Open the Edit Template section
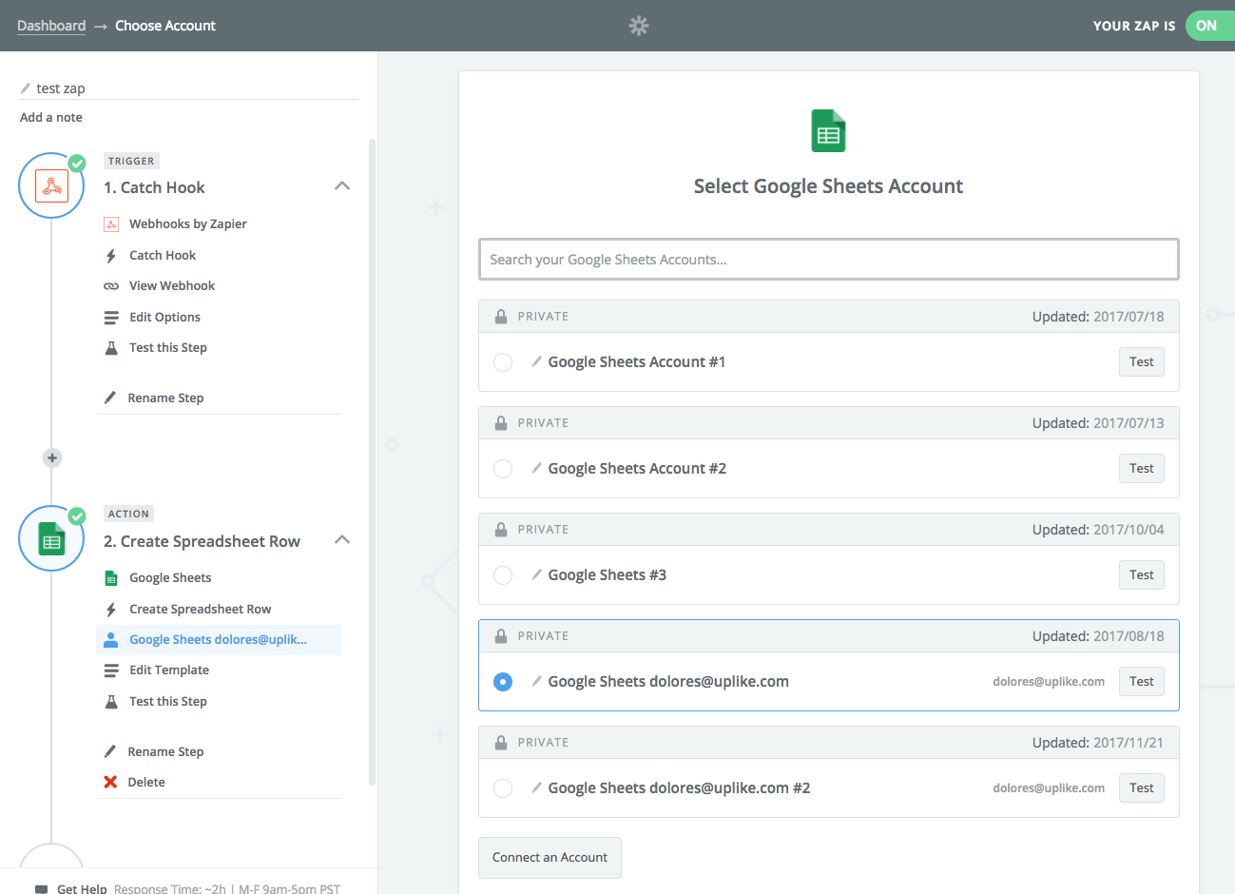This screenshot has height=894, width=1235. click(x=169, y=670)
